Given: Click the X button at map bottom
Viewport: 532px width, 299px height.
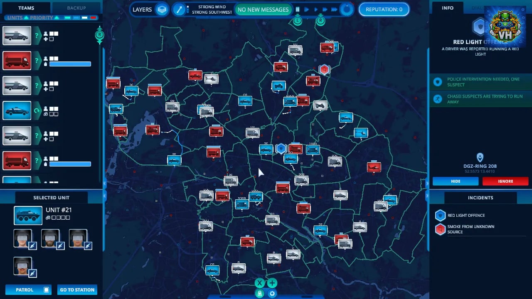Looking at the screenshot, I should click(259, 283).
